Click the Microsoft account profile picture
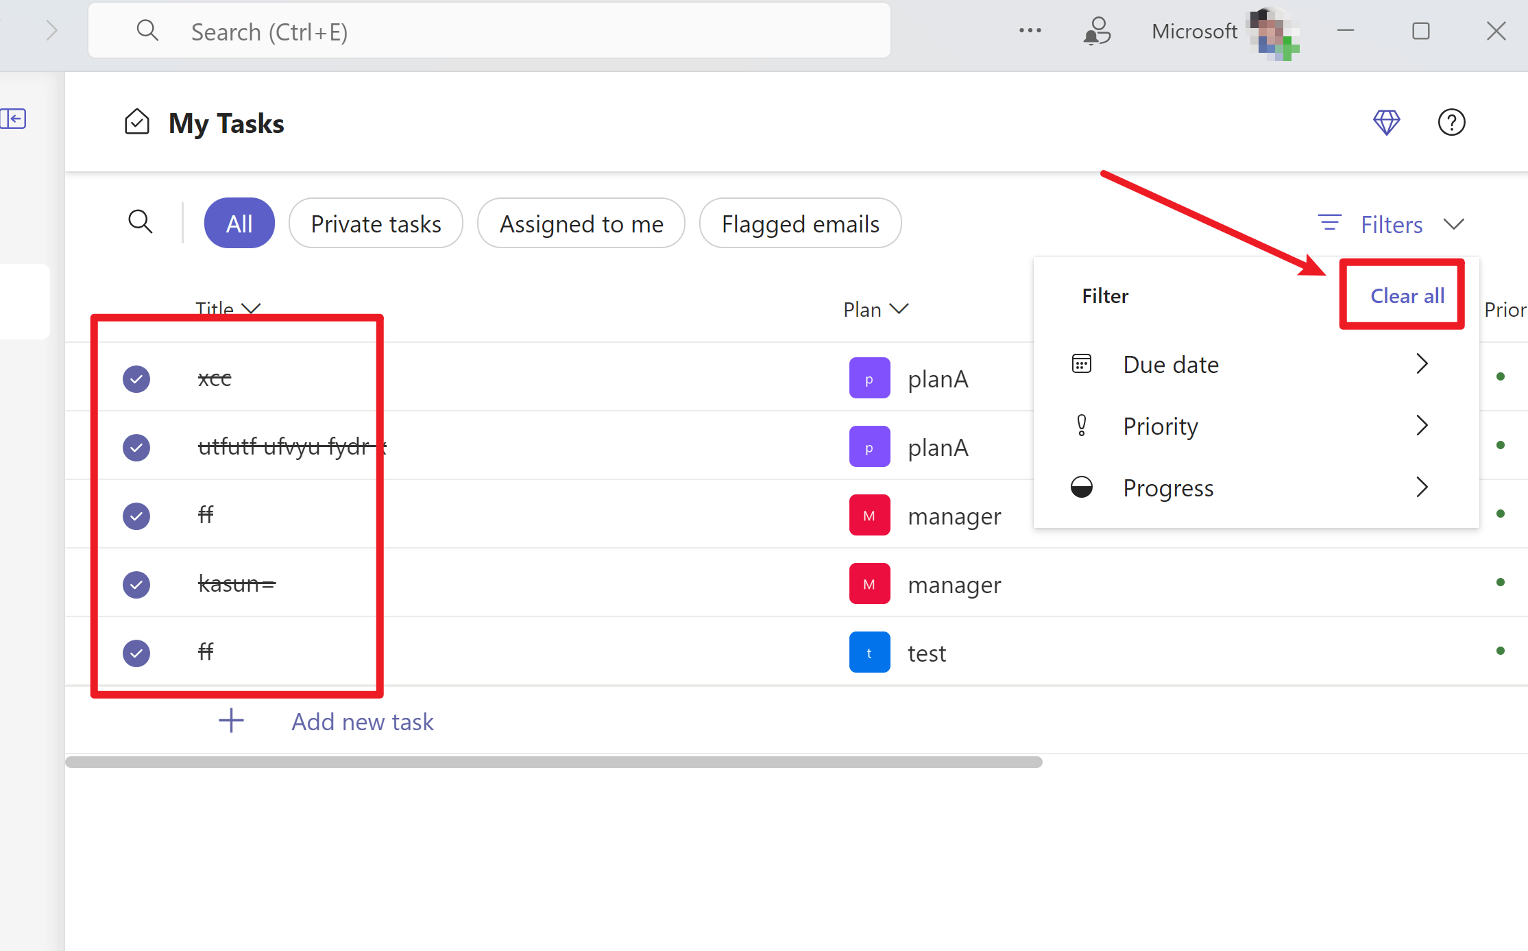The width and height of the screenshot is (1528, 951). pos(1274,32)
